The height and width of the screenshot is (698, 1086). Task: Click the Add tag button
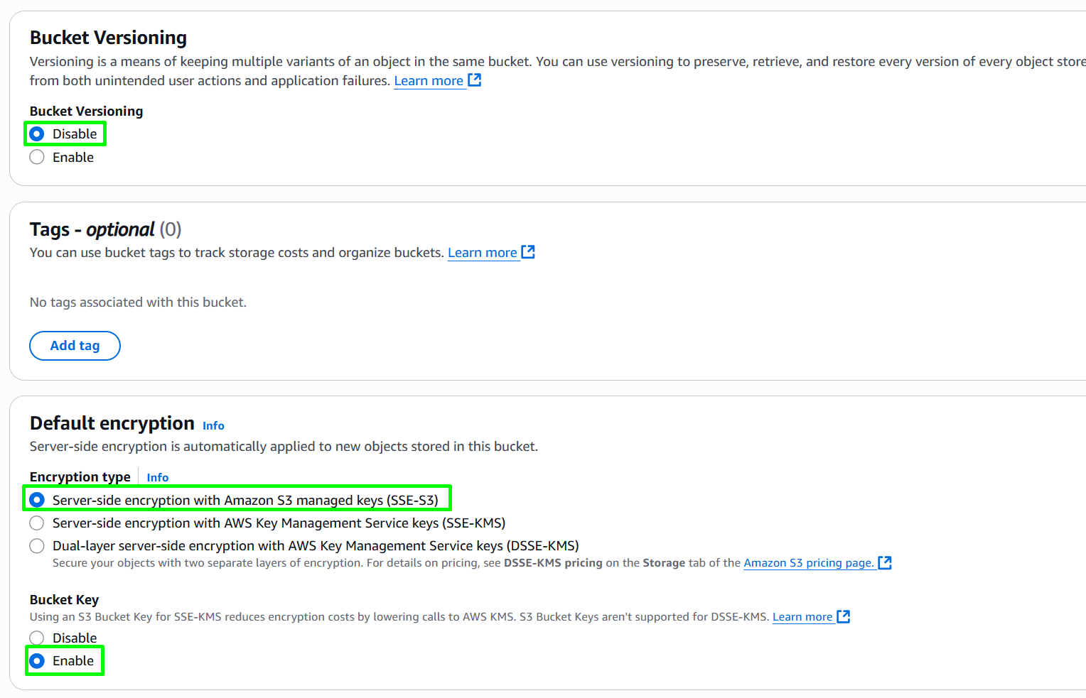point(75,346)
